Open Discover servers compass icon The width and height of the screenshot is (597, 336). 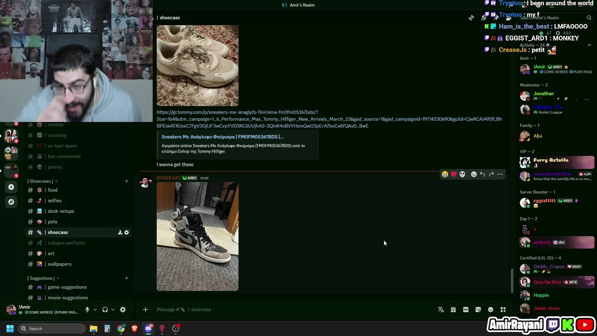11,202
